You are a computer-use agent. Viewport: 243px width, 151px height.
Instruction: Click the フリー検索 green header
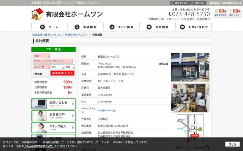[54, 49]
